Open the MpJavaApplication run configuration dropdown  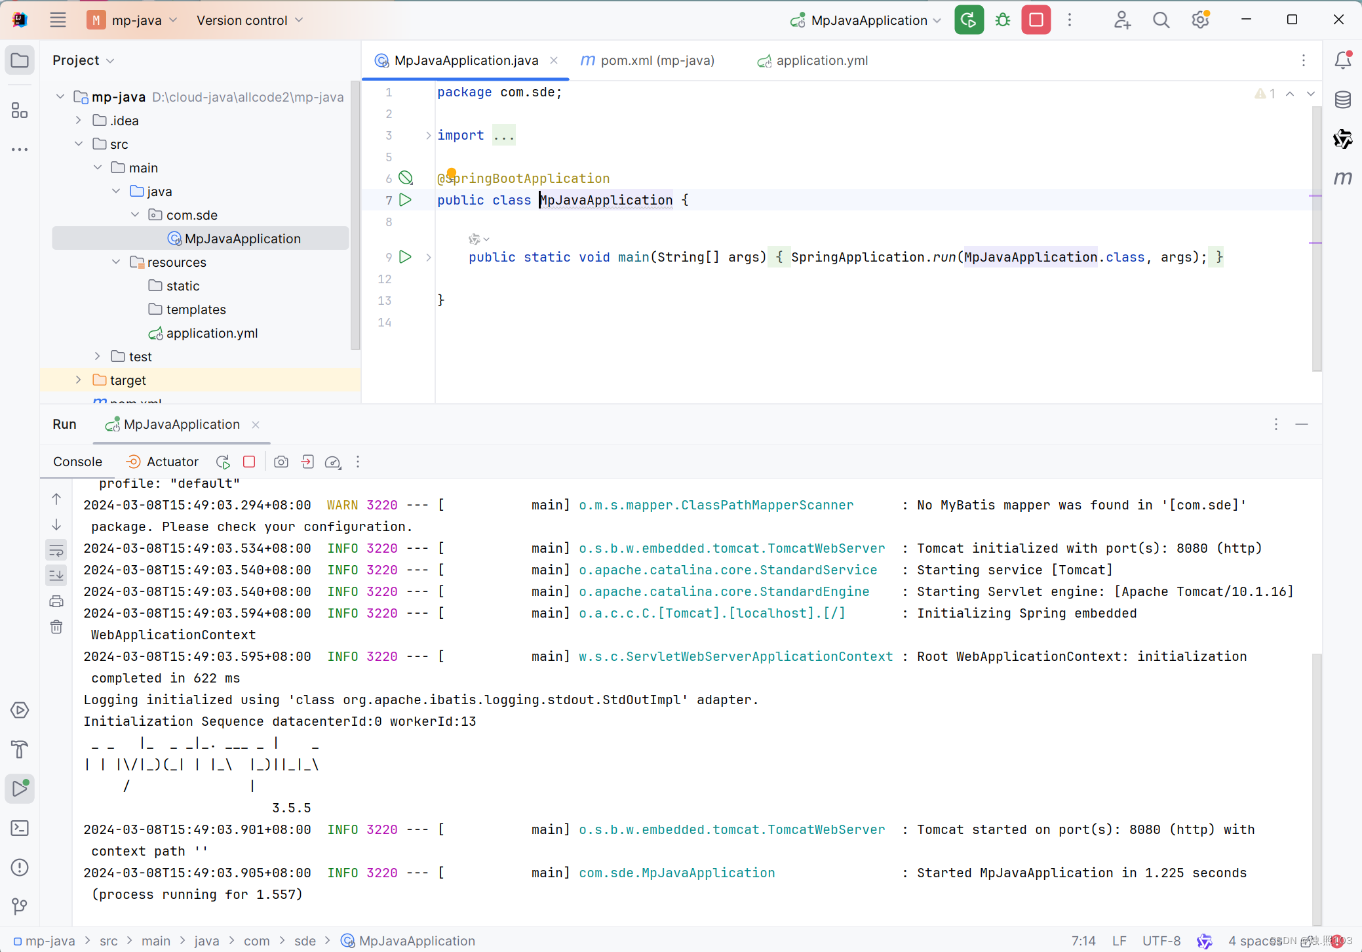tap(868, 20)
